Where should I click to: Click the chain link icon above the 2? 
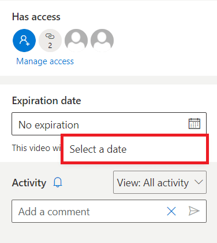50,36
